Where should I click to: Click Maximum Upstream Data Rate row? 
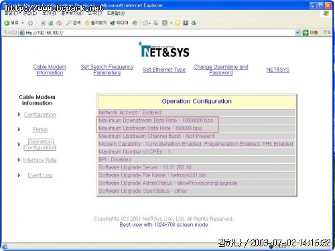point(196,129)
